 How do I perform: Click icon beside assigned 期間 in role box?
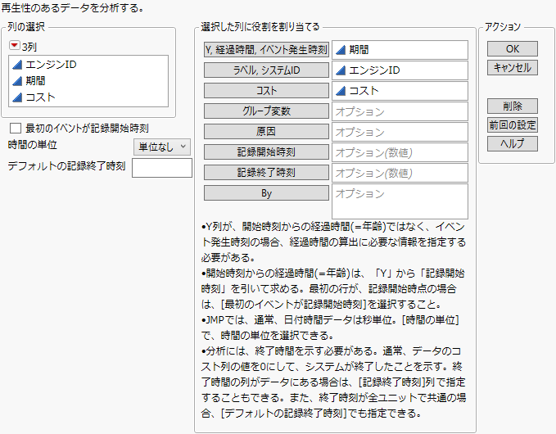(x=341, y=50)
